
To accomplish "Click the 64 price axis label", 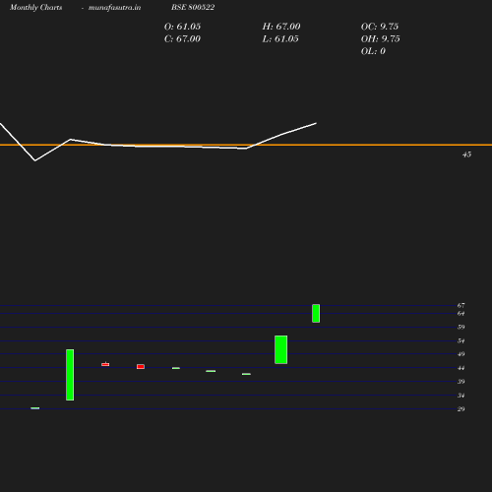I will coord(461,314).
